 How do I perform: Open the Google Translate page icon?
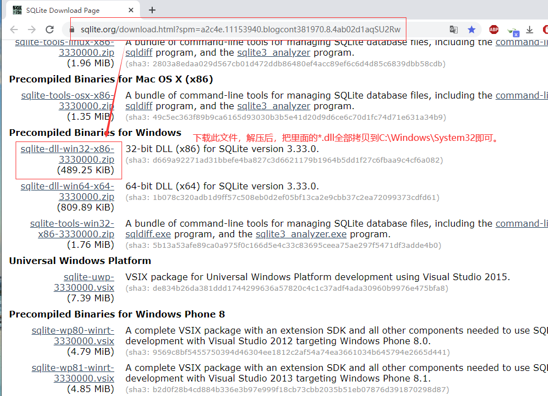click(x=454, y=30)
